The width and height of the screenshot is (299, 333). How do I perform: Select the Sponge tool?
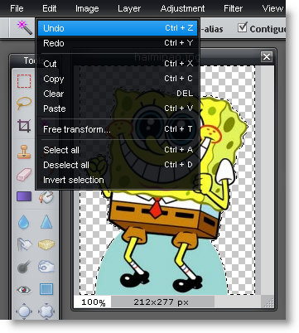[x=46, y=244]
